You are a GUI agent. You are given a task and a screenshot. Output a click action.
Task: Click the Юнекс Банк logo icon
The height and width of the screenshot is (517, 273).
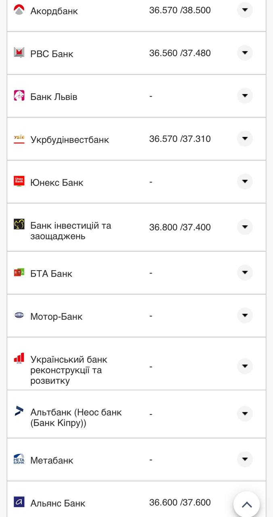coord(19,182)
